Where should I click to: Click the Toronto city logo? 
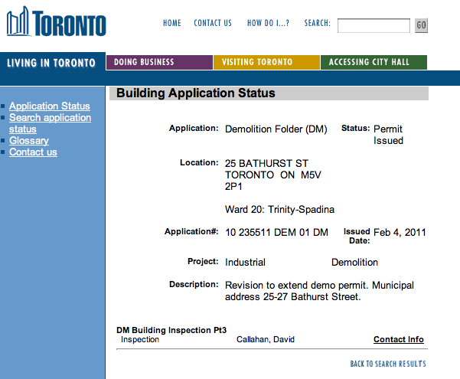[57, 21]
